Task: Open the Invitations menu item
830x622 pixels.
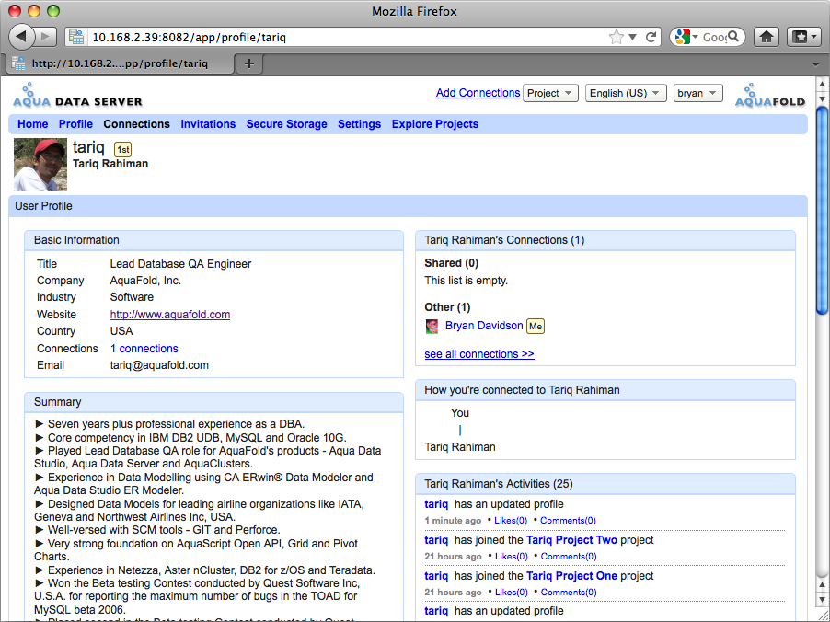Action: [208, 124]
